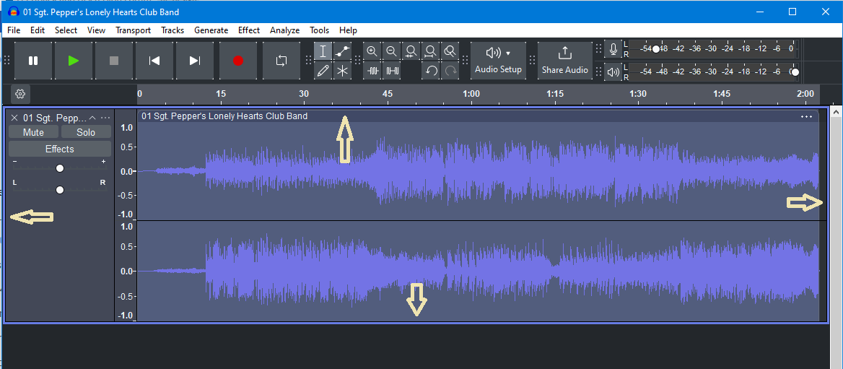
Task: Adjust the recording level slider knob
Action: pyautogui.click(x=656, y=49)
